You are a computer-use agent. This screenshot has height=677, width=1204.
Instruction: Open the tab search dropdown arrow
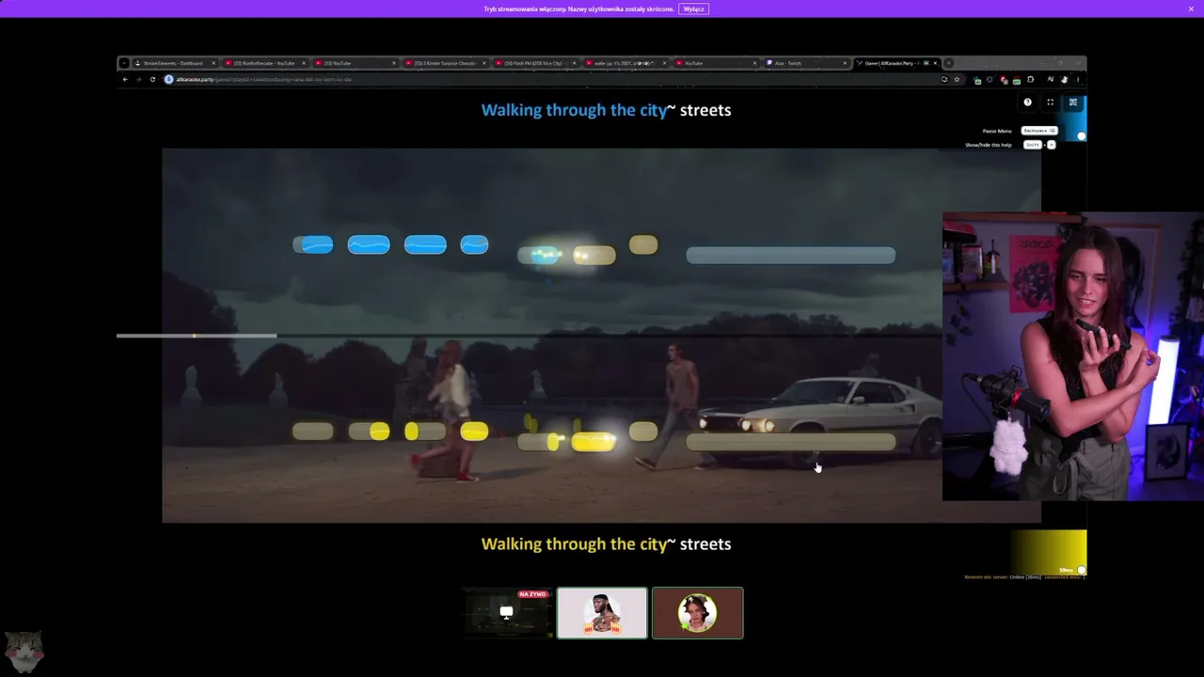coord(123,63)
